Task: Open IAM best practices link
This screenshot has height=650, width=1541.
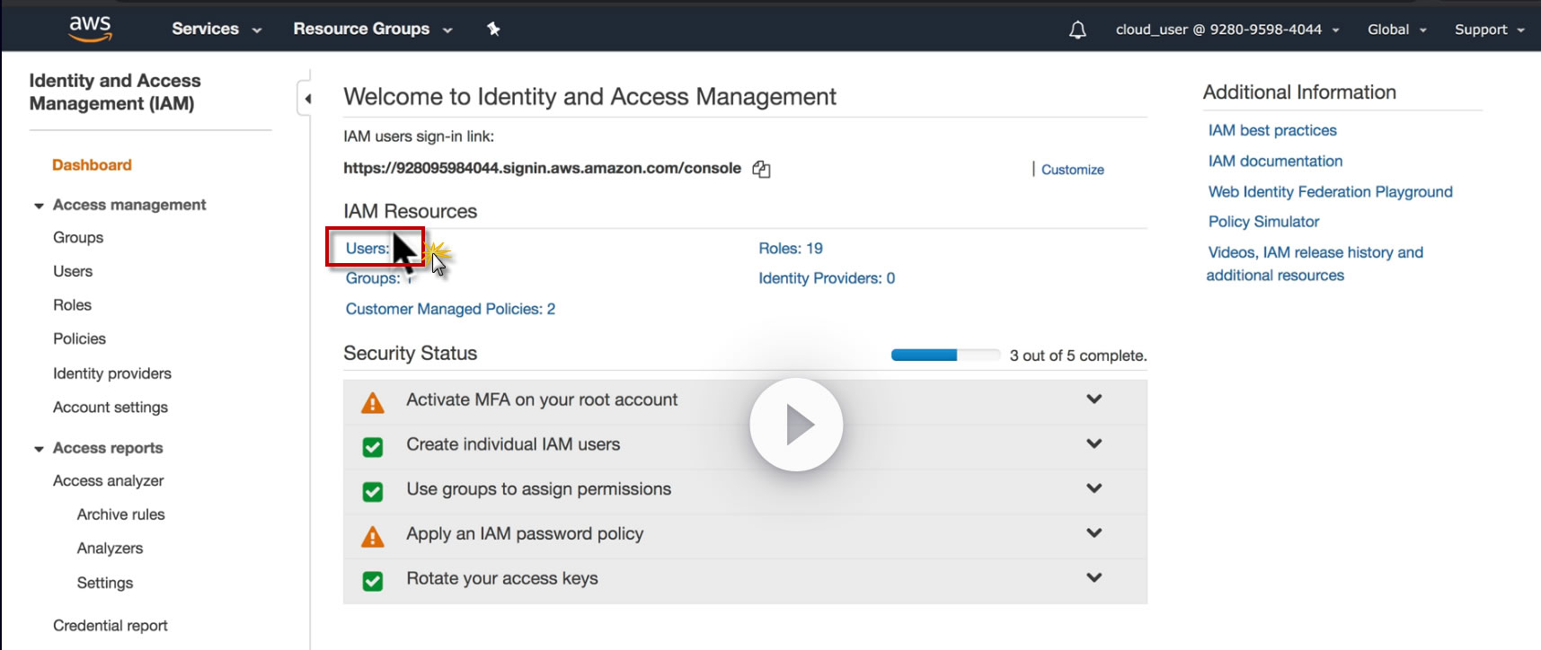Action: (x=1271, y=130)
